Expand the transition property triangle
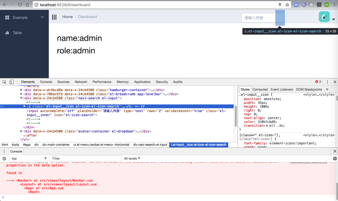338x201 pixels. click(x=267, y=126)
